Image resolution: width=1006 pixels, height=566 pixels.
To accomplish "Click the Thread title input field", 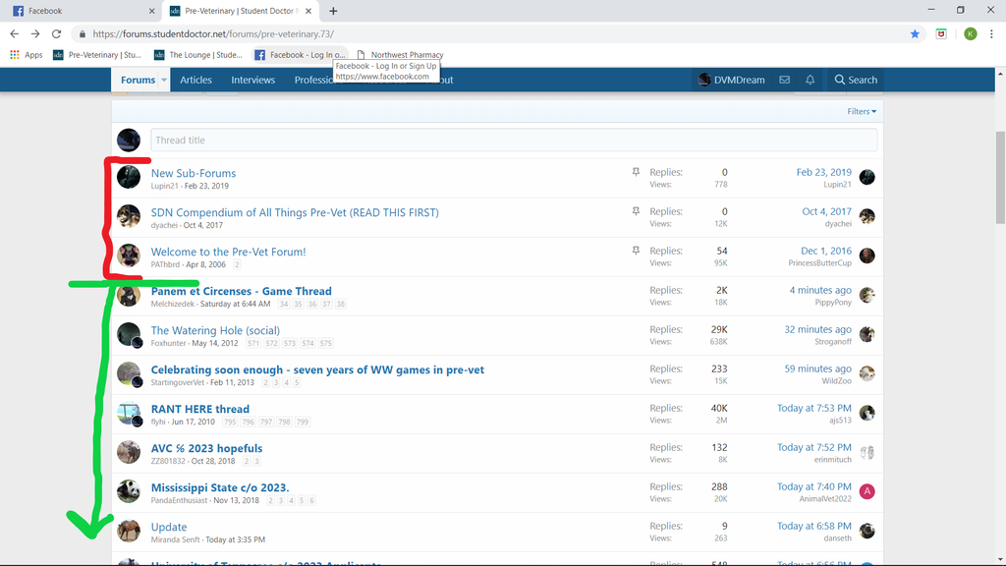I will 513,141.
